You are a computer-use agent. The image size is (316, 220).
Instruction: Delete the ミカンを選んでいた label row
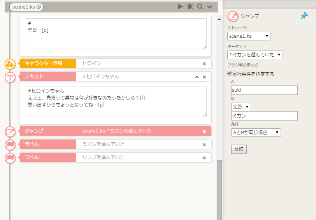click(x=204, y=145)
